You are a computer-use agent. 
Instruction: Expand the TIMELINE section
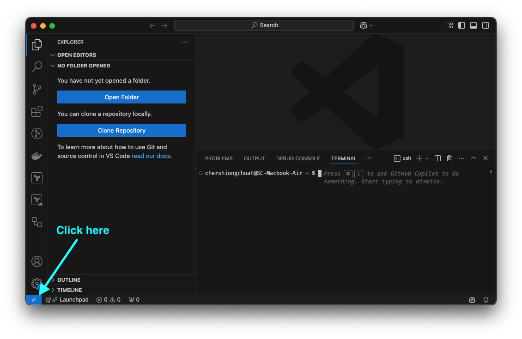coord(121,290)
